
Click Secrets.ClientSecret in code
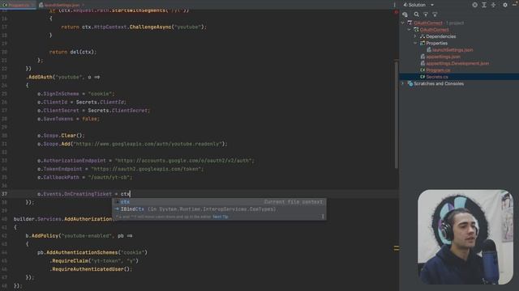pos(118,111)
